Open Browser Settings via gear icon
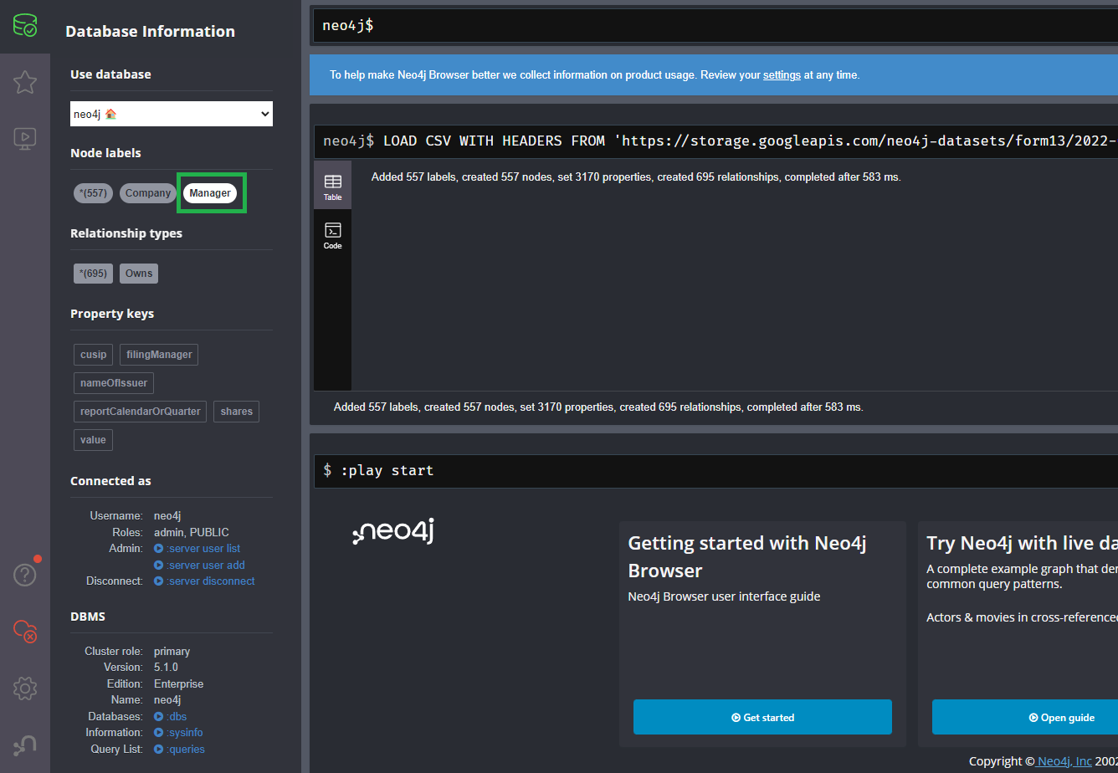 click(24, 689)
